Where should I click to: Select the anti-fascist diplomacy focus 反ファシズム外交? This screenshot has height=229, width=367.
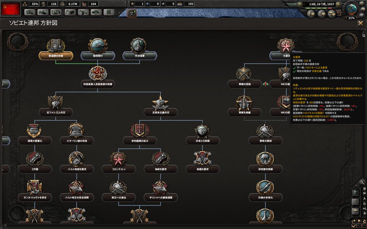coord(56,113)
